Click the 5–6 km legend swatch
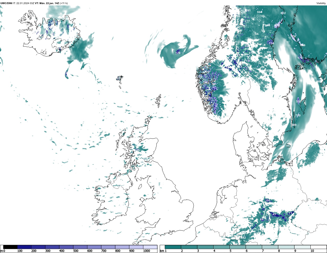Screen dimensions: 327x253 click(x=238, y=247)
